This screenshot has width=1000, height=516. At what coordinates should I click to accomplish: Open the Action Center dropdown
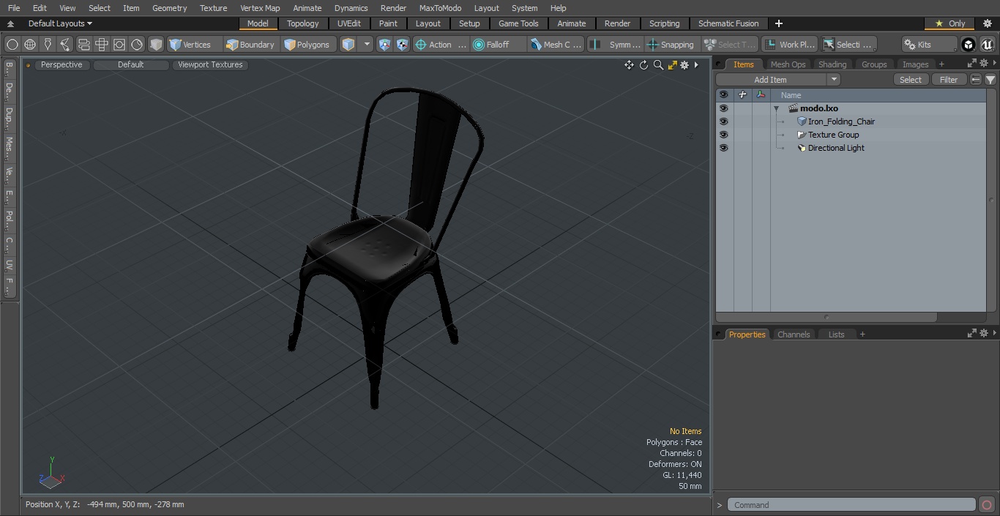[x=441, y=45]
